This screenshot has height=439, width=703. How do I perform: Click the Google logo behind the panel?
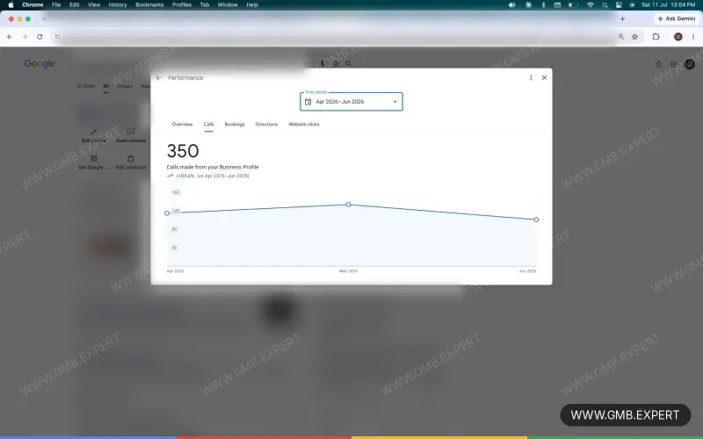point(40,63)
